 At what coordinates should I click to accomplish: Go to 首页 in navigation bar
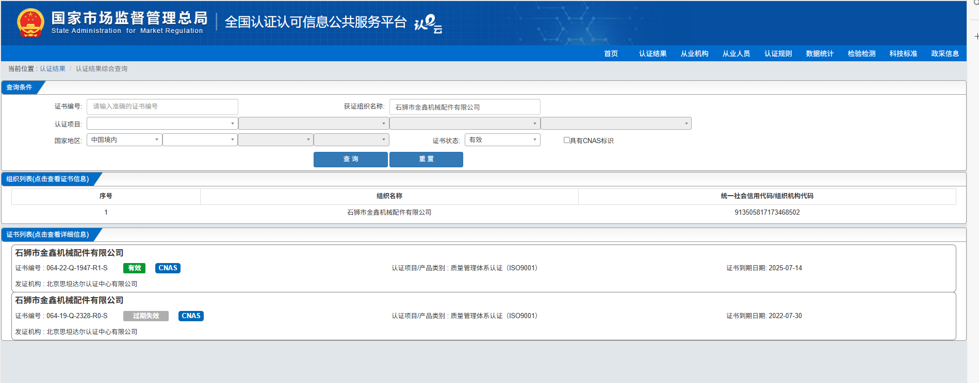[x=611, y=54]
